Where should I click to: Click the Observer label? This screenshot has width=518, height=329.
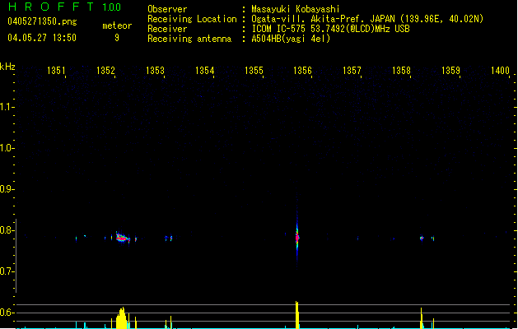(167, 9)
